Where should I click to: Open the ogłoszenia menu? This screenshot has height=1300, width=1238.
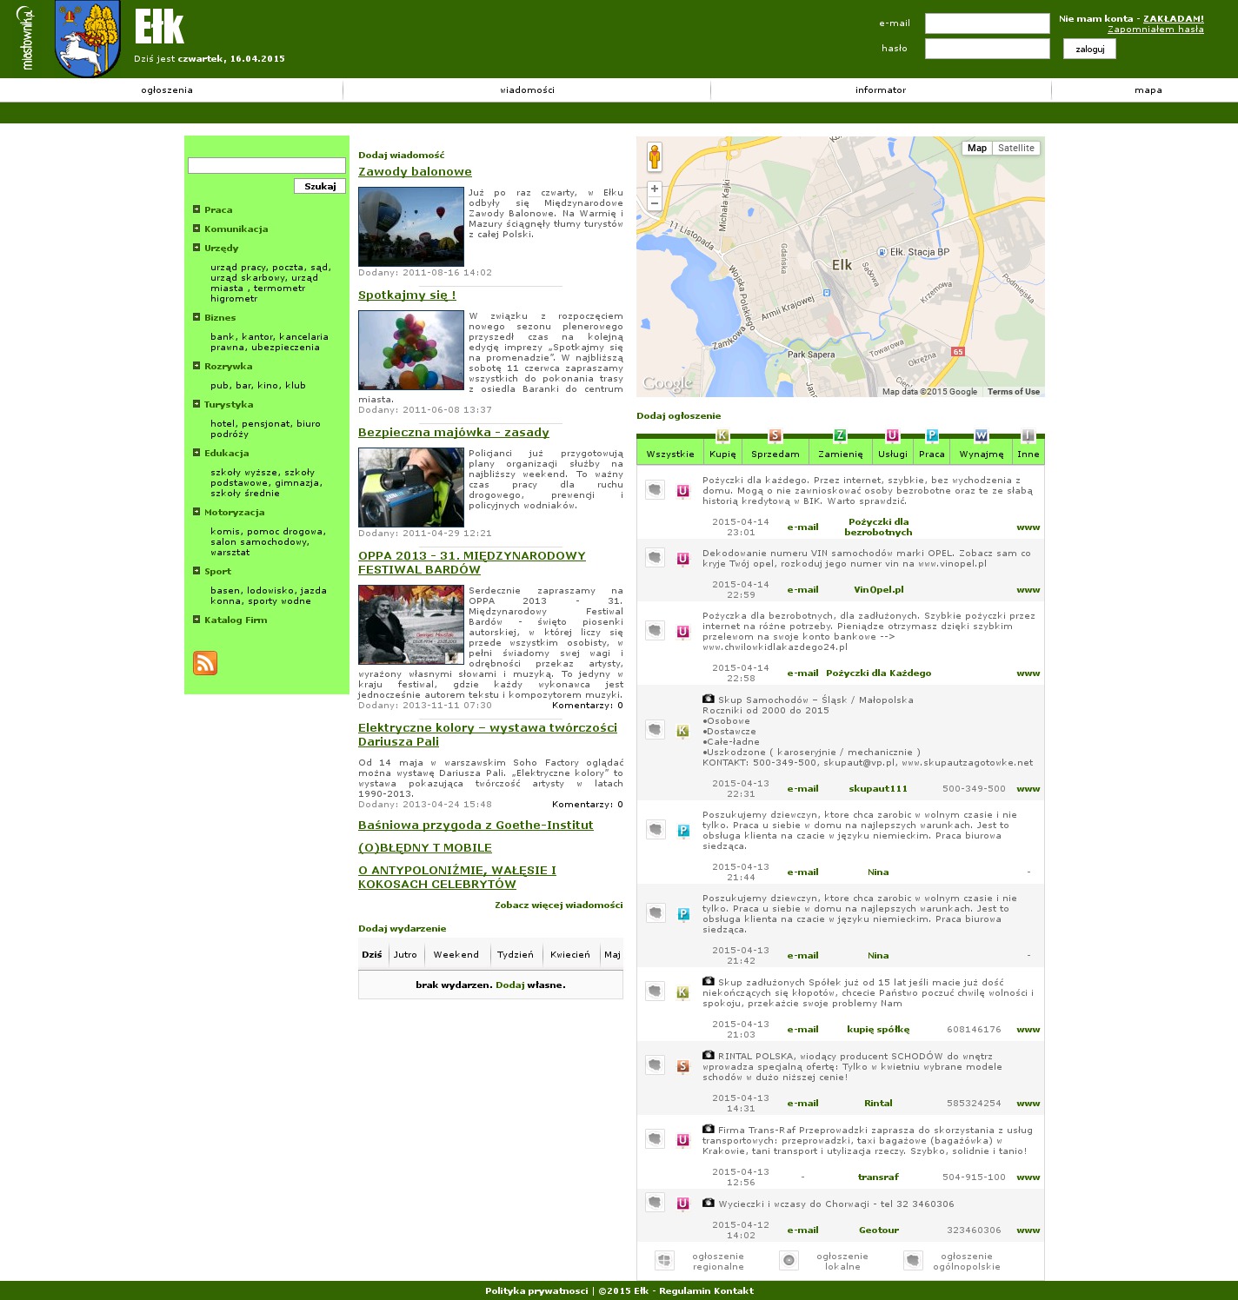click(x=167, y=90)
